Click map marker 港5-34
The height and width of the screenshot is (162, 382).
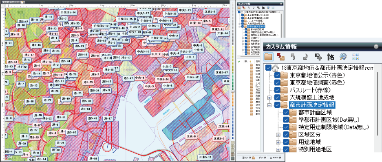click(95, 90)
